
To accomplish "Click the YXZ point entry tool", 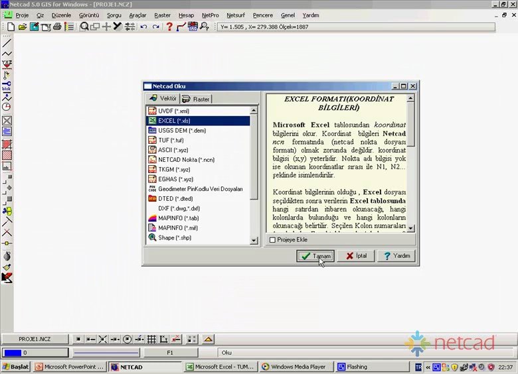I will [7, 64].
